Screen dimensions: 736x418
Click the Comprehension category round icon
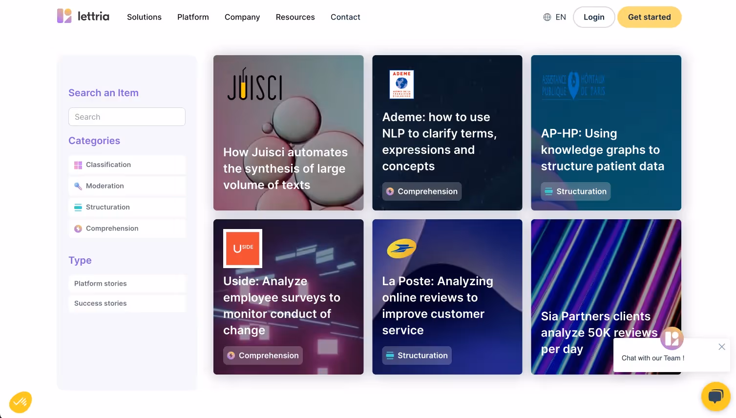click(x=78, y=229)
